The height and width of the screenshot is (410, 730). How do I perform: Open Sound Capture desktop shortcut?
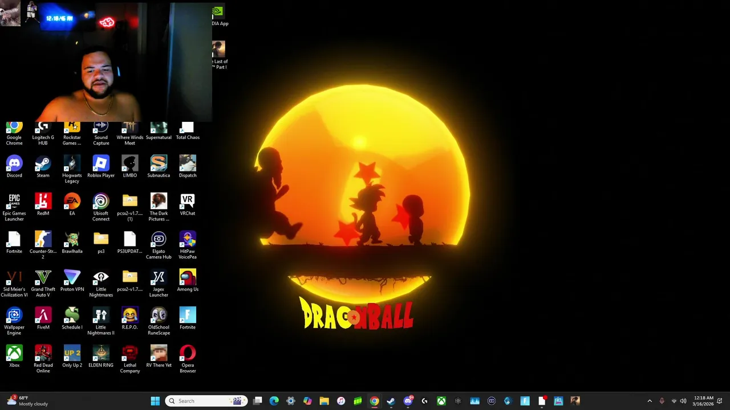pos(101,134)
